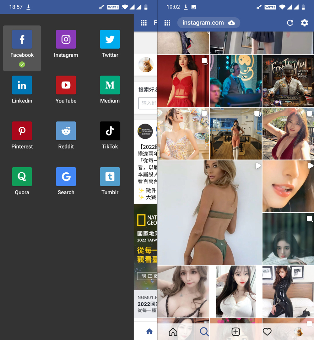Open the Pinterest shortcut tile
Screen dimensions: 314x340
pos(22,136)
